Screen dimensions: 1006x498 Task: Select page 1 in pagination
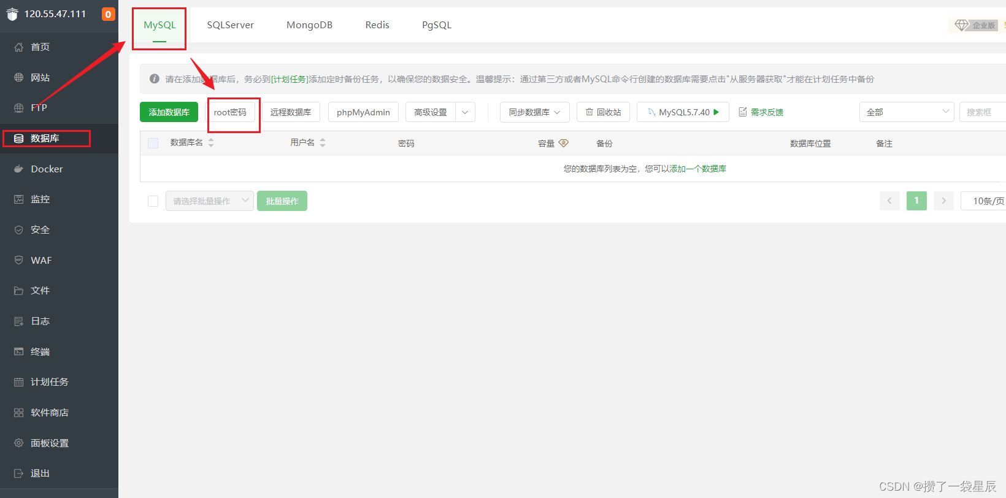point(916,201)
